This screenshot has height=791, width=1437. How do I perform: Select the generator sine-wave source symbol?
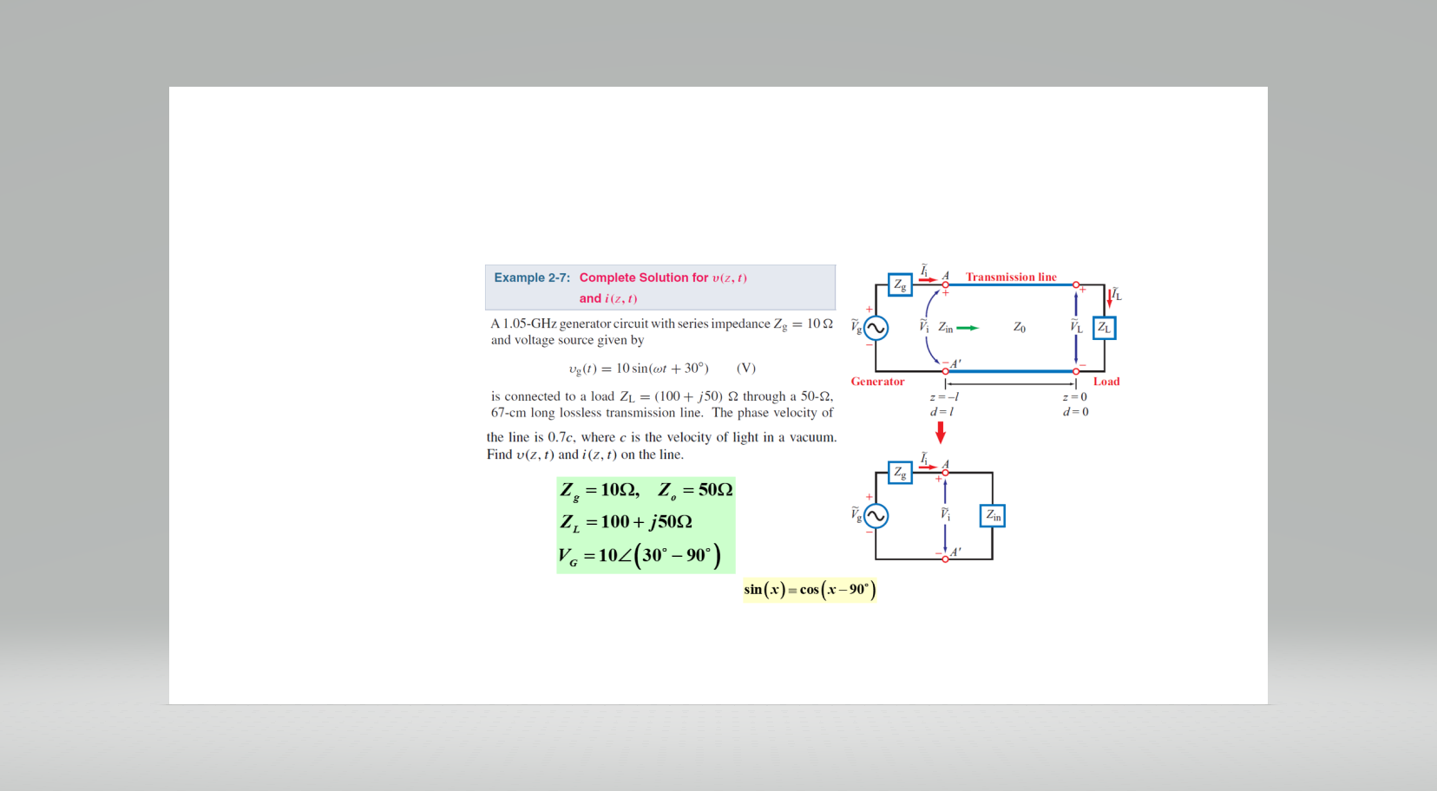click(x=876, y=329)
